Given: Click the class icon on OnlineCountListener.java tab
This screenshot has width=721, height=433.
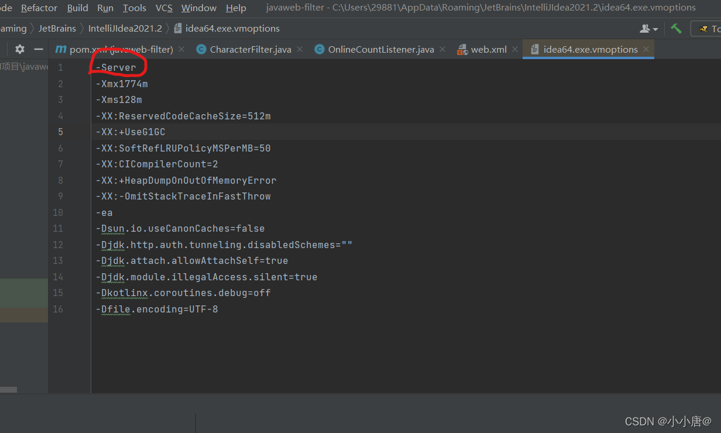Looking at the screenshot, I should pyautogui.click(x=319, y=49).
